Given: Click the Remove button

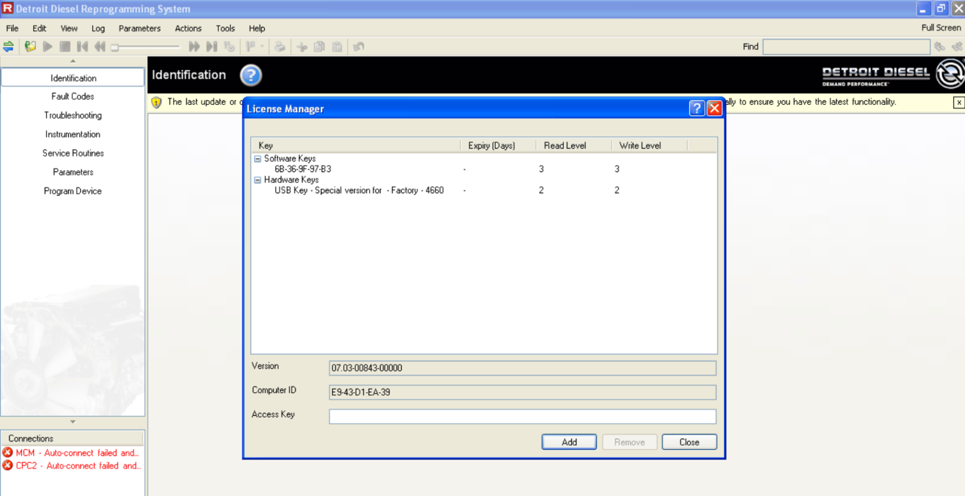Looking at the screenshot, I should coord(630,442).
